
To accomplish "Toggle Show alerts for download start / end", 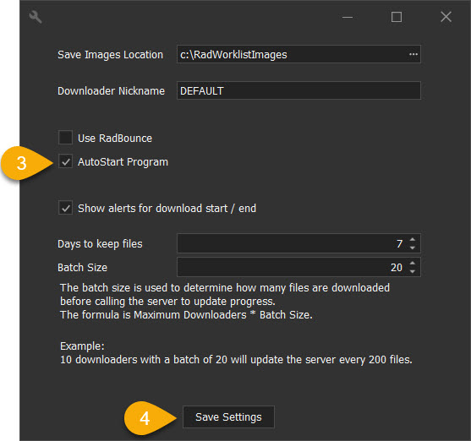I will coord(65,208).
